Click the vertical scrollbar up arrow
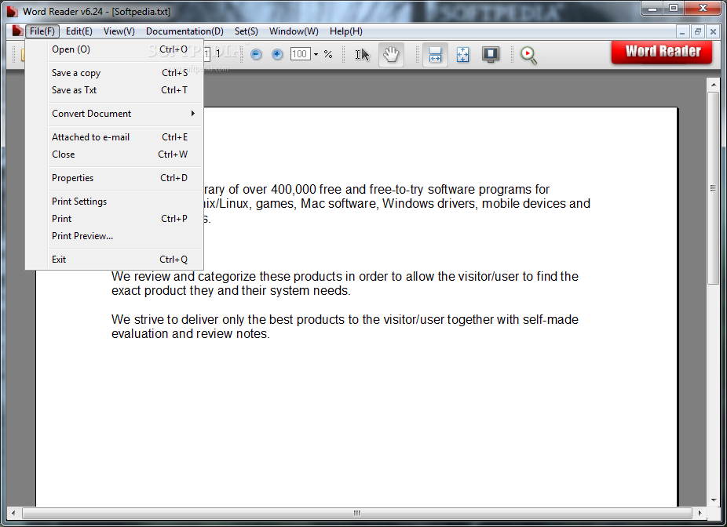This screenshot has height=527, width=727. (x=713, y=84)
